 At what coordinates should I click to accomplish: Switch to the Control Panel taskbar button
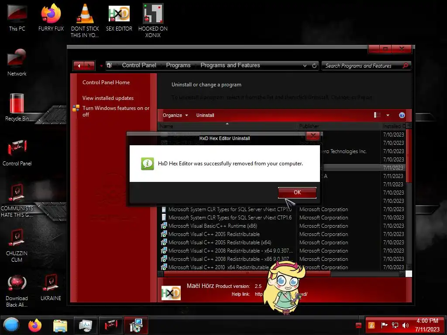pyautogui.click(x=110, y=325)
